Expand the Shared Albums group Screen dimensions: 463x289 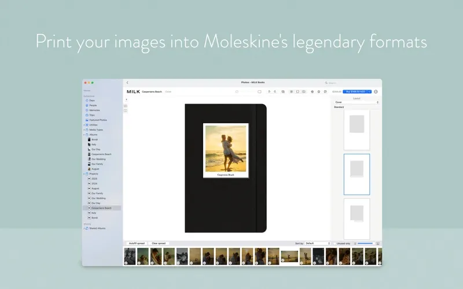[x=84, y=228]
